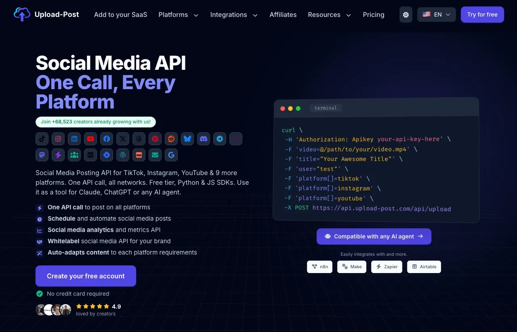The width and height of the screenshot is (517, 332).
Task: Click the 'One API call' feature line
Action: click(99, 207)
